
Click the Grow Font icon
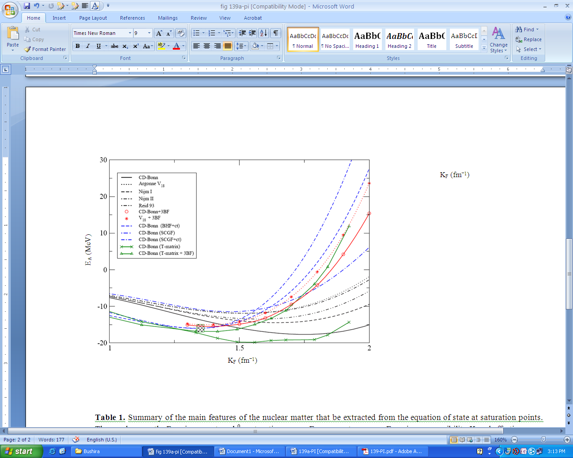pyautogui.click(x=159, y=33)
